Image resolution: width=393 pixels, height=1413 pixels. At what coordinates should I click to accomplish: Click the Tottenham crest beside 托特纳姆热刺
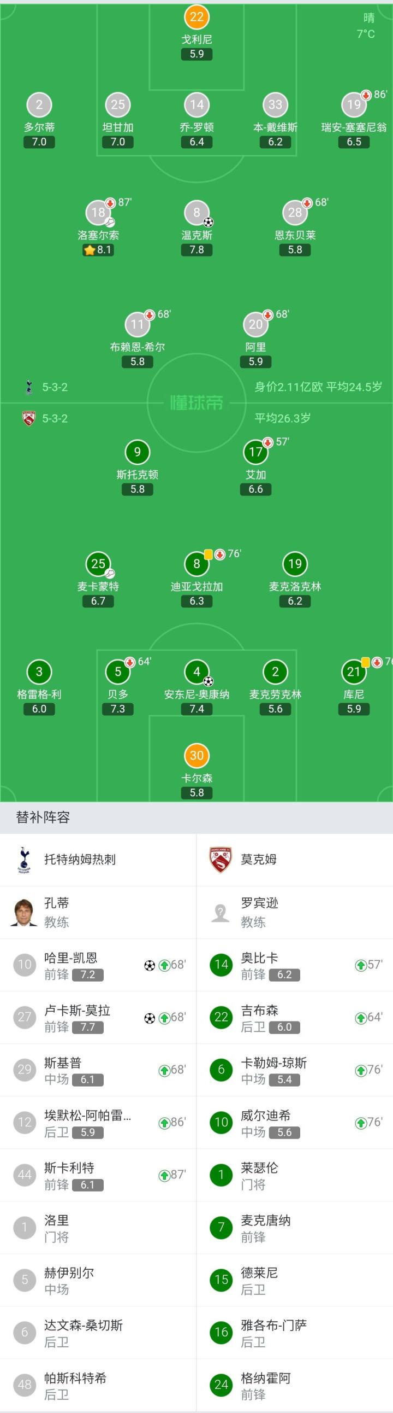tap(24, 860)
